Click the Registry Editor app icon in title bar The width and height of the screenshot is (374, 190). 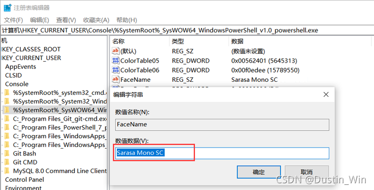(8, 8)
